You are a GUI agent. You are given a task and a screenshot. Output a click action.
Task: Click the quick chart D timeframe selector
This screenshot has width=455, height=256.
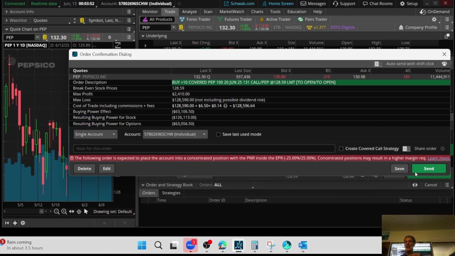(x=109, y=37)
